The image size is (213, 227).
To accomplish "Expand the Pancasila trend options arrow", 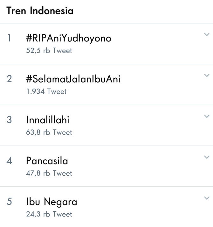I will click(x=207, y=157).
